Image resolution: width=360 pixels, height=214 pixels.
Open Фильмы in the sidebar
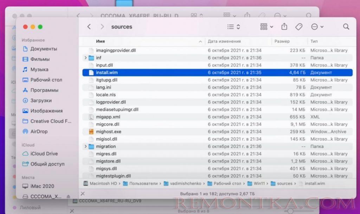click(x=36, y=59)
